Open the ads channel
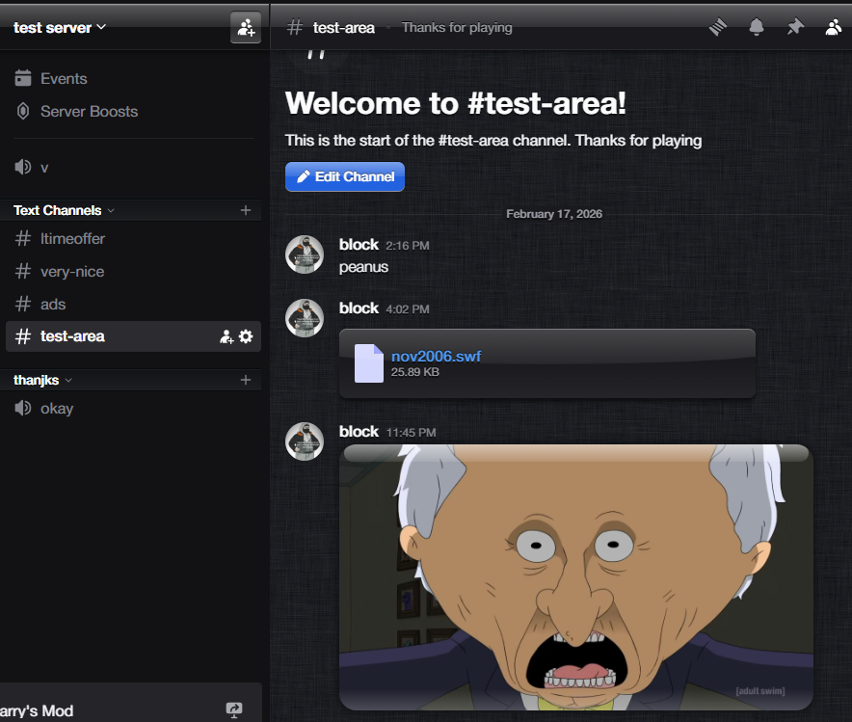Image resolution: width=852 pixels, height=722 pixels. tap(133, 304)
